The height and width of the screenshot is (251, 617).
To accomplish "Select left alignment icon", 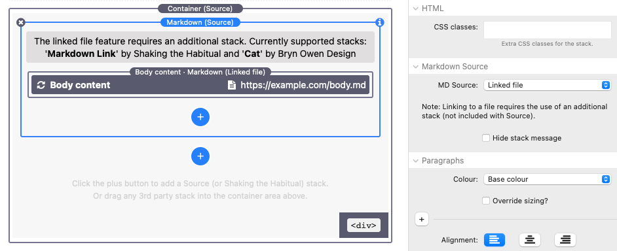I will click(495, 239).
